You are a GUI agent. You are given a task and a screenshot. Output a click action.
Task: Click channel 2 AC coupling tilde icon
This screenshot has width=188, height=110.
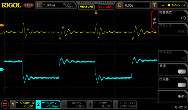[x=43, y=103]
